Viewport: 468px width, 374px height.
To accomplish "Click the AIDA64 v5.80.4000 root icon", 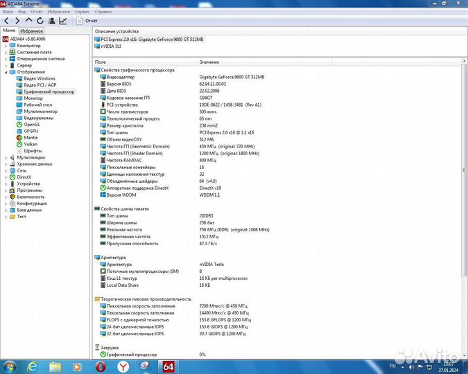I will click(5, 39).
